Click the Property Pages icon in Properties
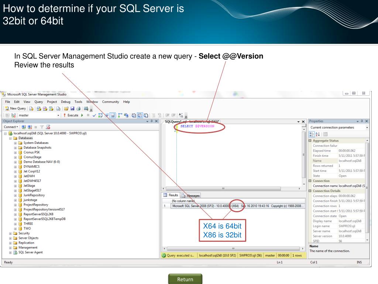 click(325, 134)
